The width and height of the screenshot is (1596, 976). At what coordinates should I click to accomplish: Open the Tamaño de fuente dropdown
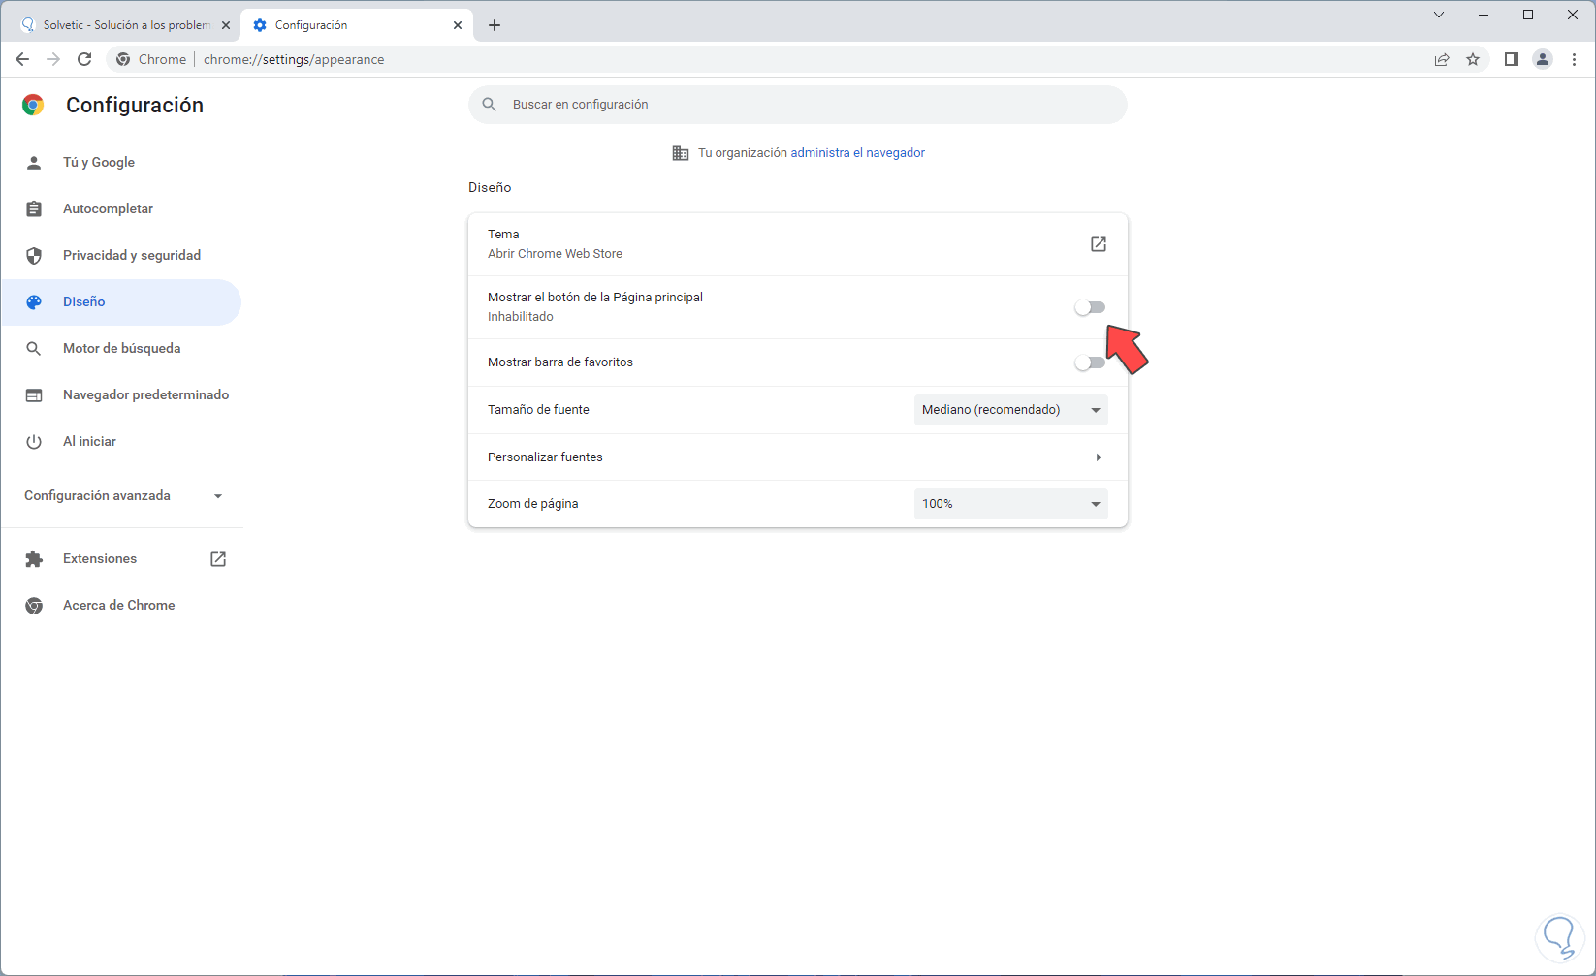pyautogui.click(x=1010, y=410)
